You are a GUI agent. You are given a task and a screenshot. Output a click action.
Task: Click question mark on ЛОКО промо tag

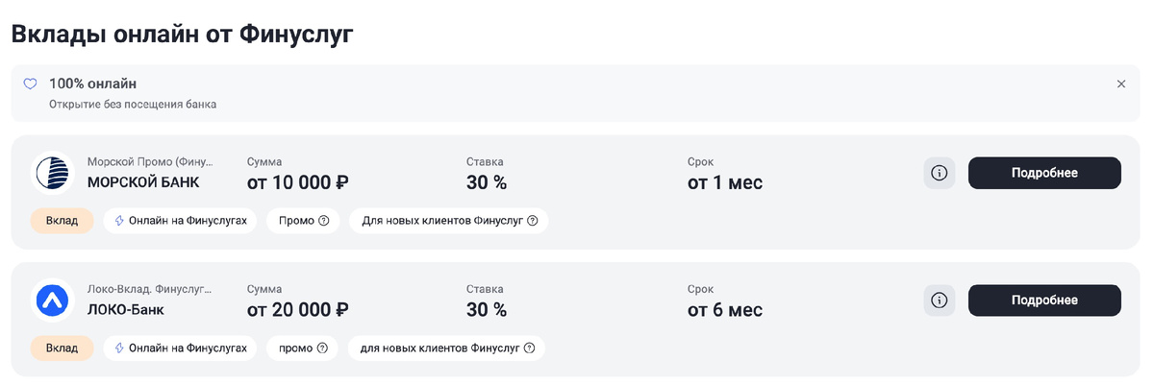(322, 348)
